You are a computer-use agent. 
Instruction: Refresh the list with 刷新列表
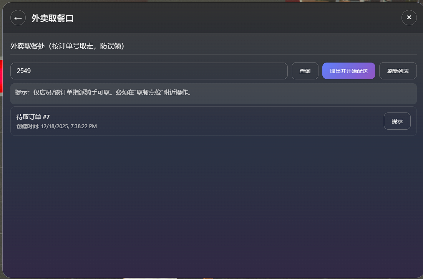coord(398,71)
